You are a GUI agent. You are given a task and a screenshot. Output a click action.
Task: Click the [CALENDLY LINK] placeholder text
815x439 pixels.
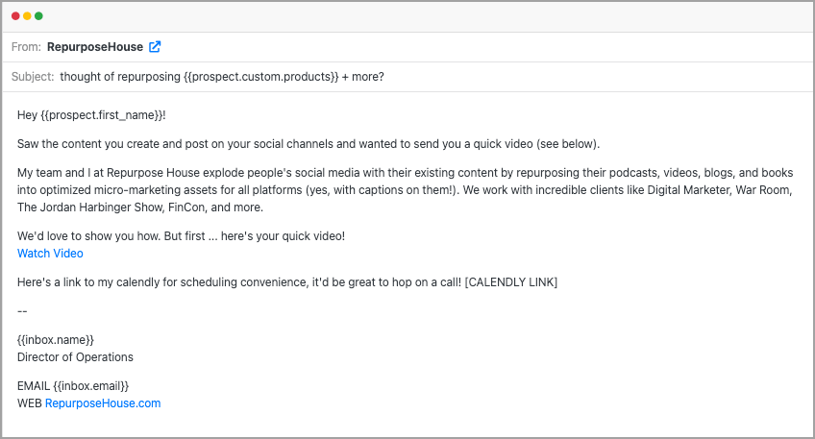510,282
